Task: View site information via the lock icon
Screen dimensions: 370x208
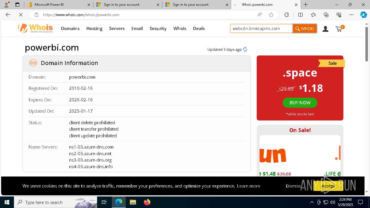Action: 36,15
